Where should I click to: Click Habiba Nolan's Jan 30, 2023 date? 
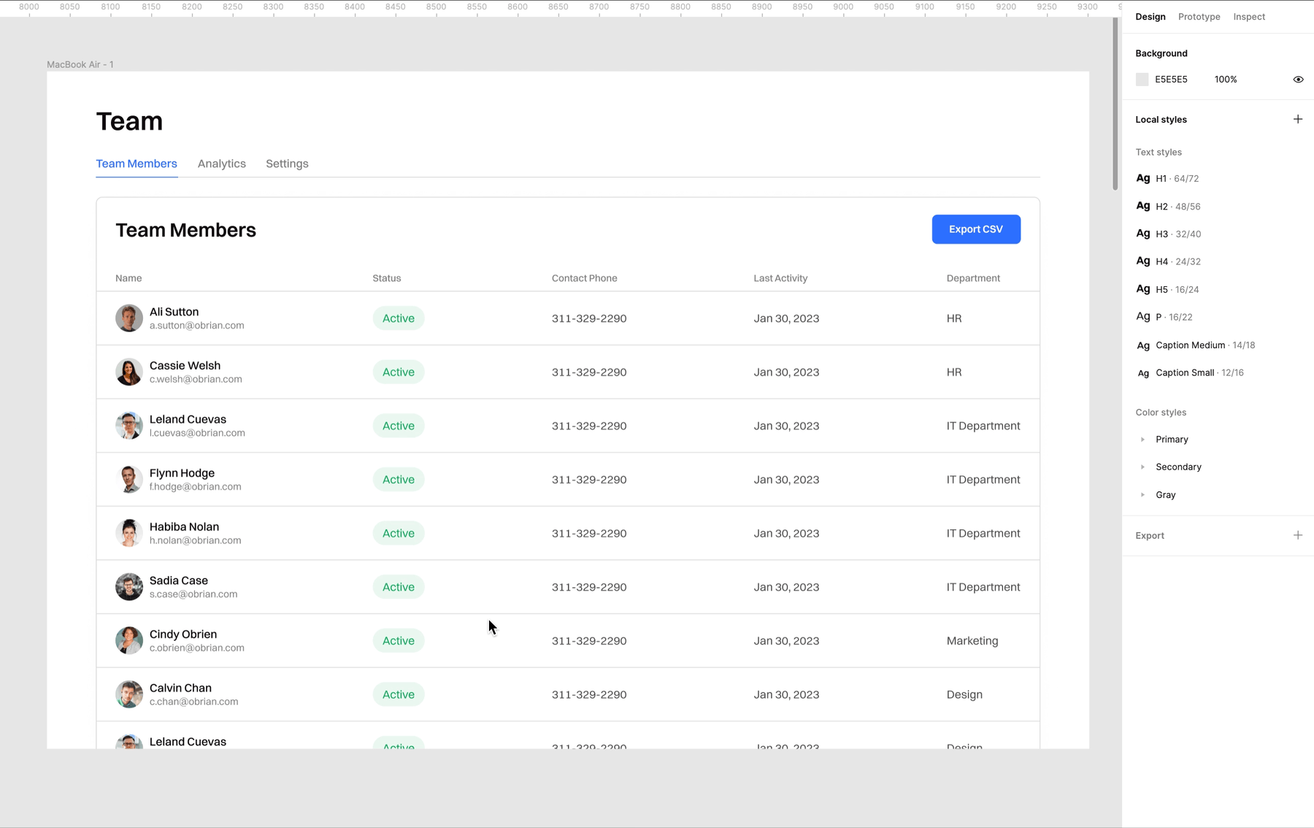pyautogui.click(x=786, y=533)
